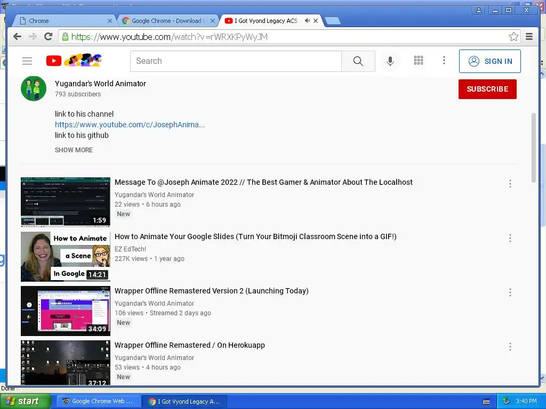Click the browser forward arrow
This screenshot has width=546, height=409.
click(x=33, y=37)
